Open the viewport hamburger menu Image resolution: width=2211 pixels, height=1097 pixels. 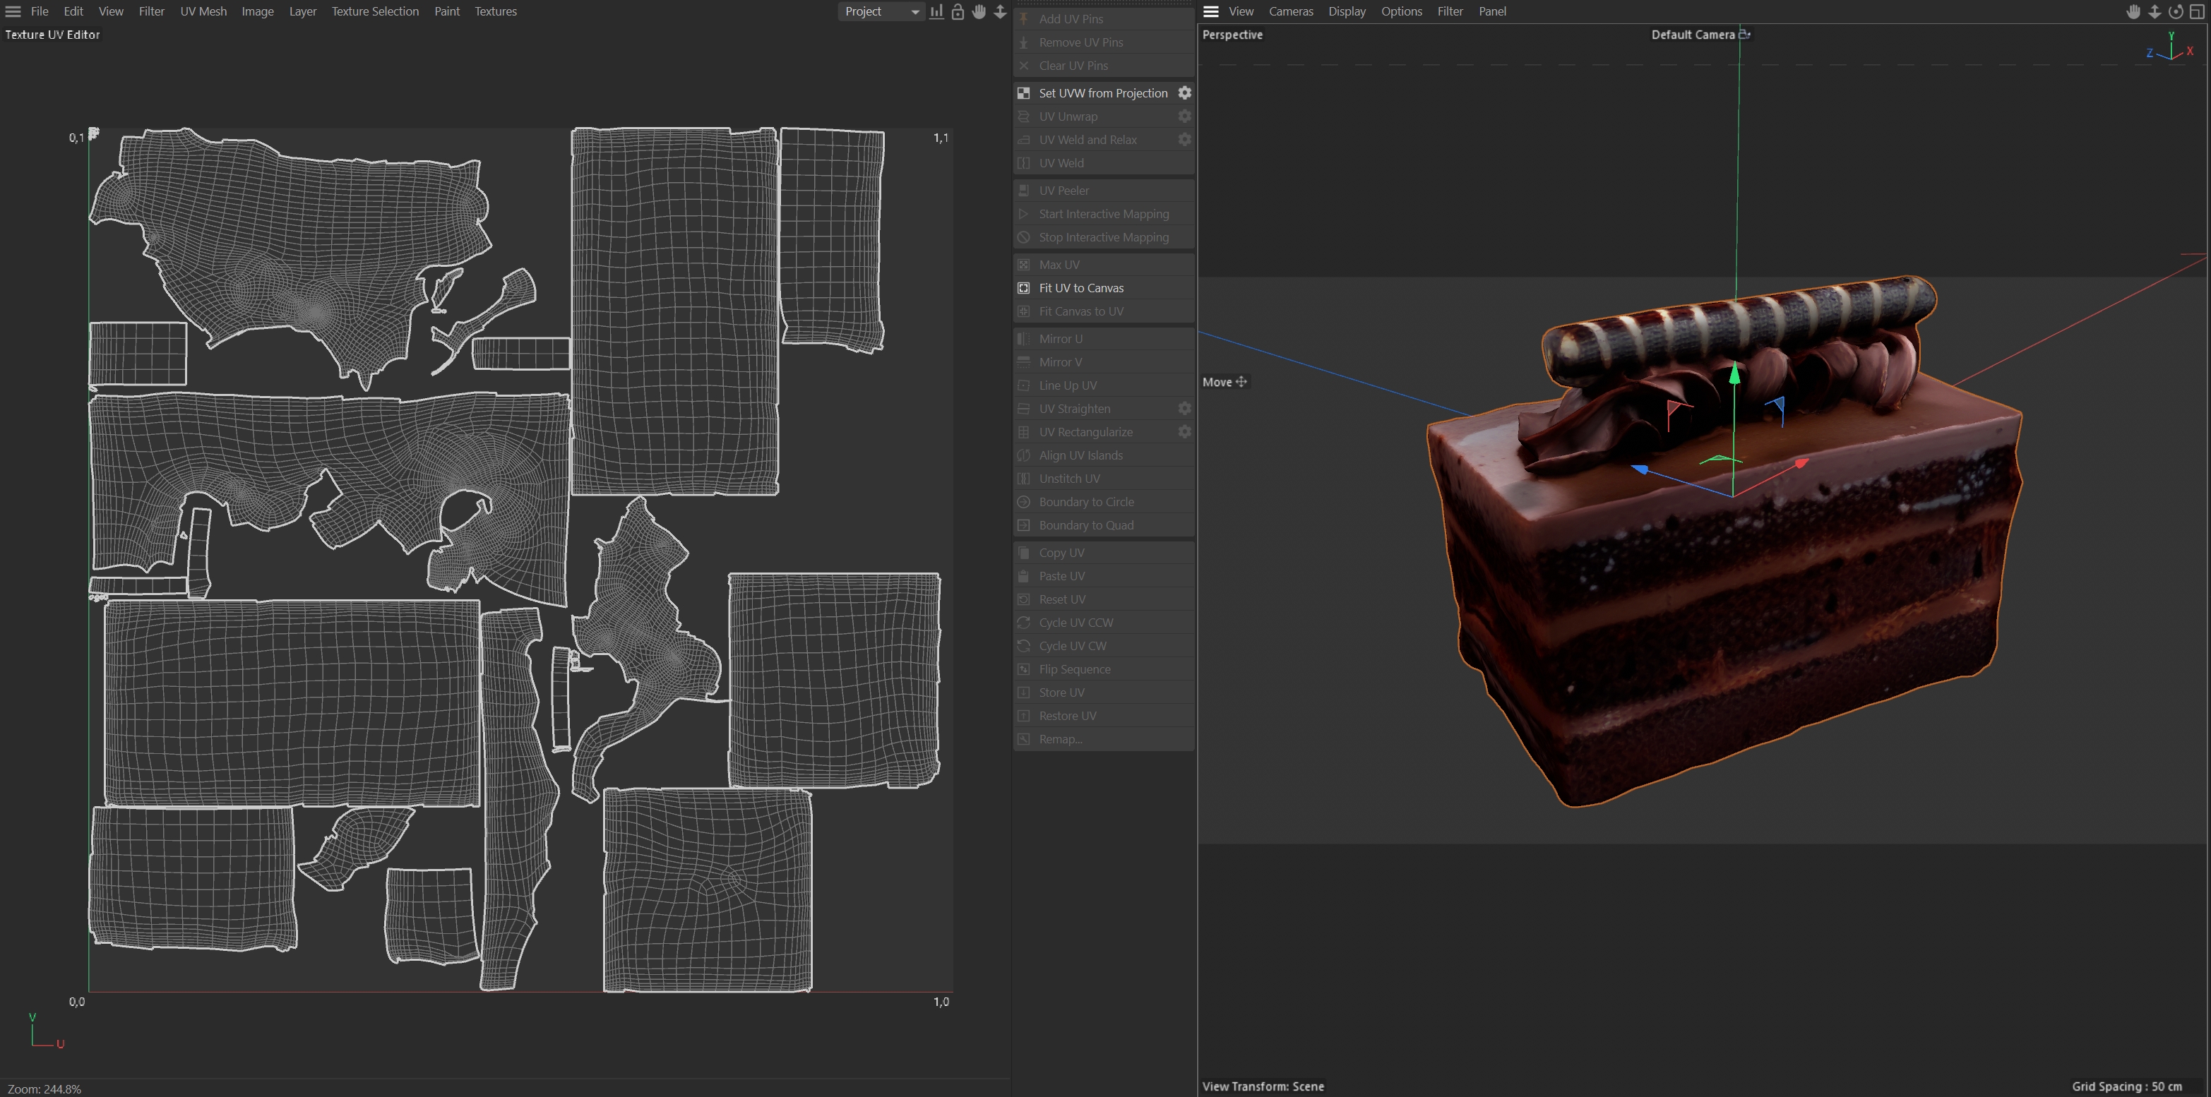click(x=1211, y=11)
